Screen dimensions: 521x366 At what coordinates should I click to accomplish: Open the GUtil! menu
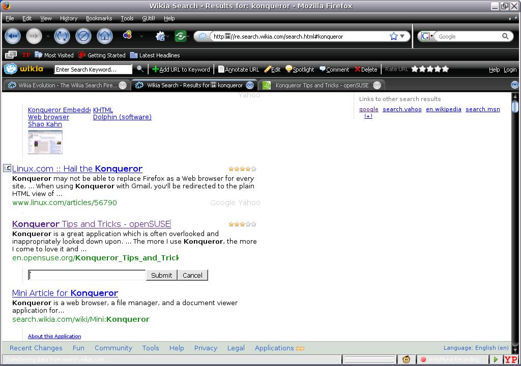point(149,18)
